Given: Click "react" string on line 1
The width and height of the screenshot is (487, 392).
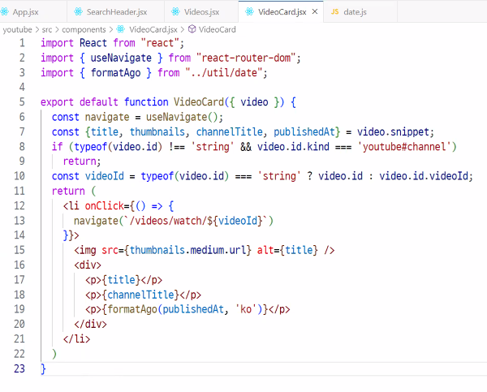Looking at the screenshot, I should point(160,43).
